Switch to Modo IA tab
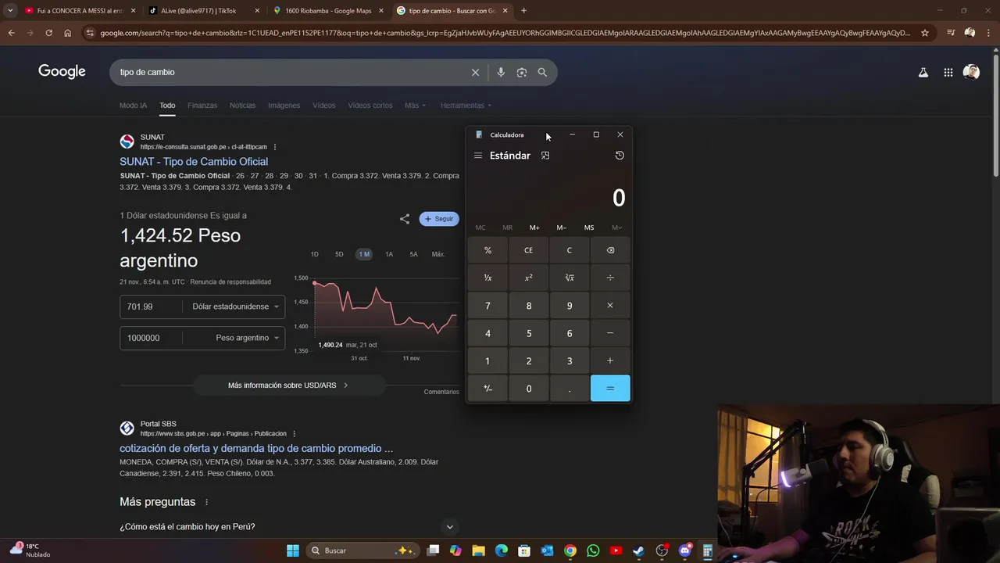This screenshot has height=563, width=1000. click(x=133, y=106)
